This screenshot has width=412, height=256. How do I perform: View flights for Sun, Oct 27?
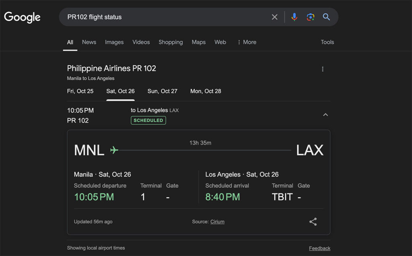click(x=162, y=91)
